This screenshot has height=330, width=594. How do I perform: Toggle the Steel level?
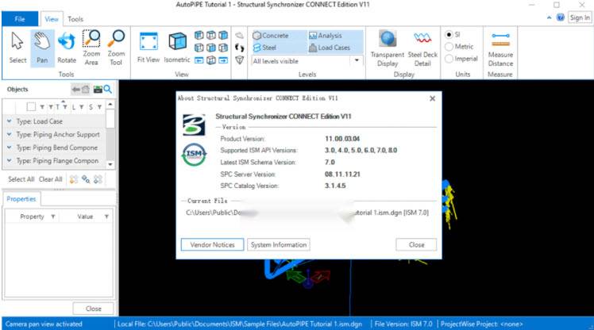click(x=264, y=48)
